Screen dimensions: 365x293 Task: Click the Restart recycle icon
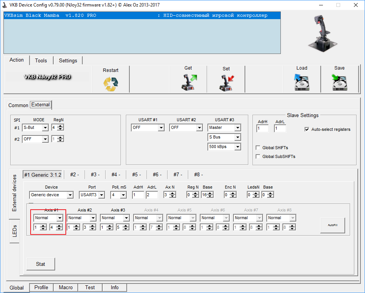(111, 84)
